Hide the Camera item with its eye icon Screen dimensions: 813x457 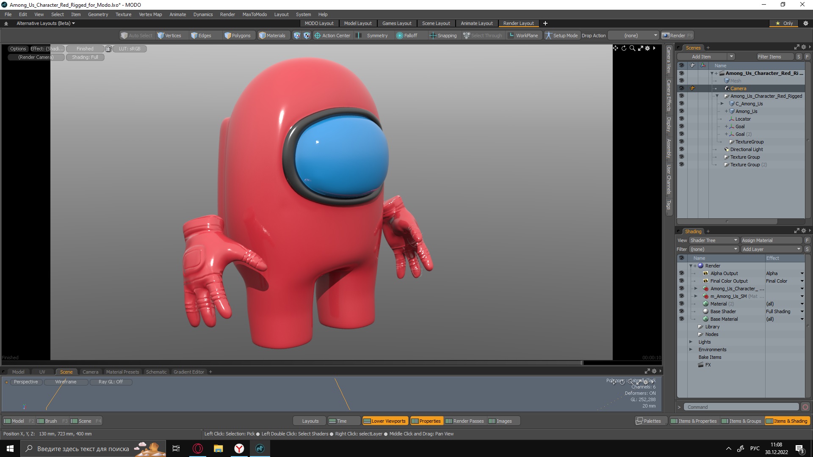coord(681,88)
